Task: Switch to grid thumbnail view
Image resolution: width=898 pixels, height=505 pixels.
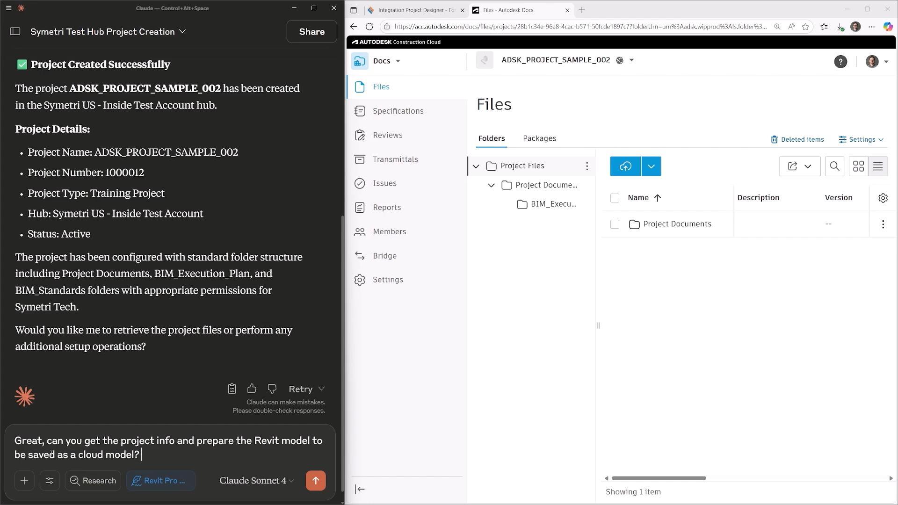Action: (858, 166)
